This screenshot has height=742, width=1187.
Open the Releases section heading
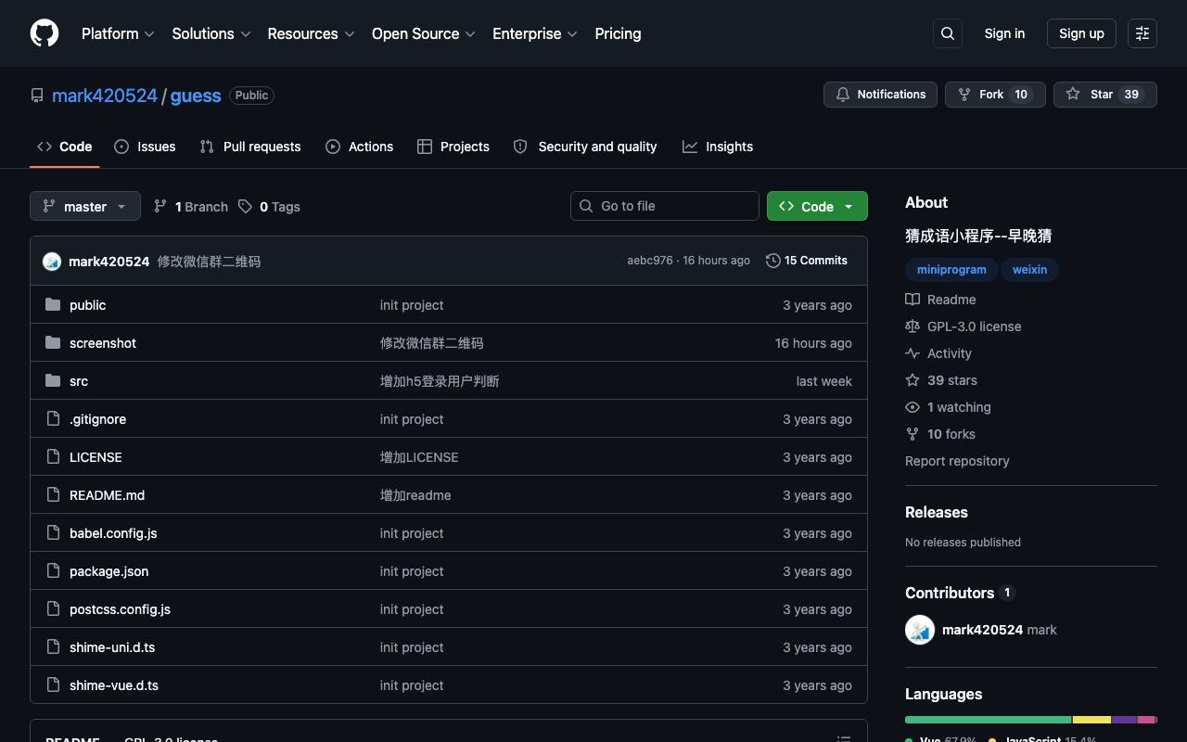pos(937,512)
